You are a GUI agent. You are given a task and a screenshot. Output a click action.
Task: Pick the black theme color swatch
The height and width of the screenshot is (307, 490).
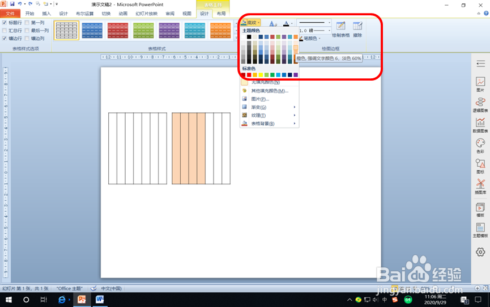(249, 37)
